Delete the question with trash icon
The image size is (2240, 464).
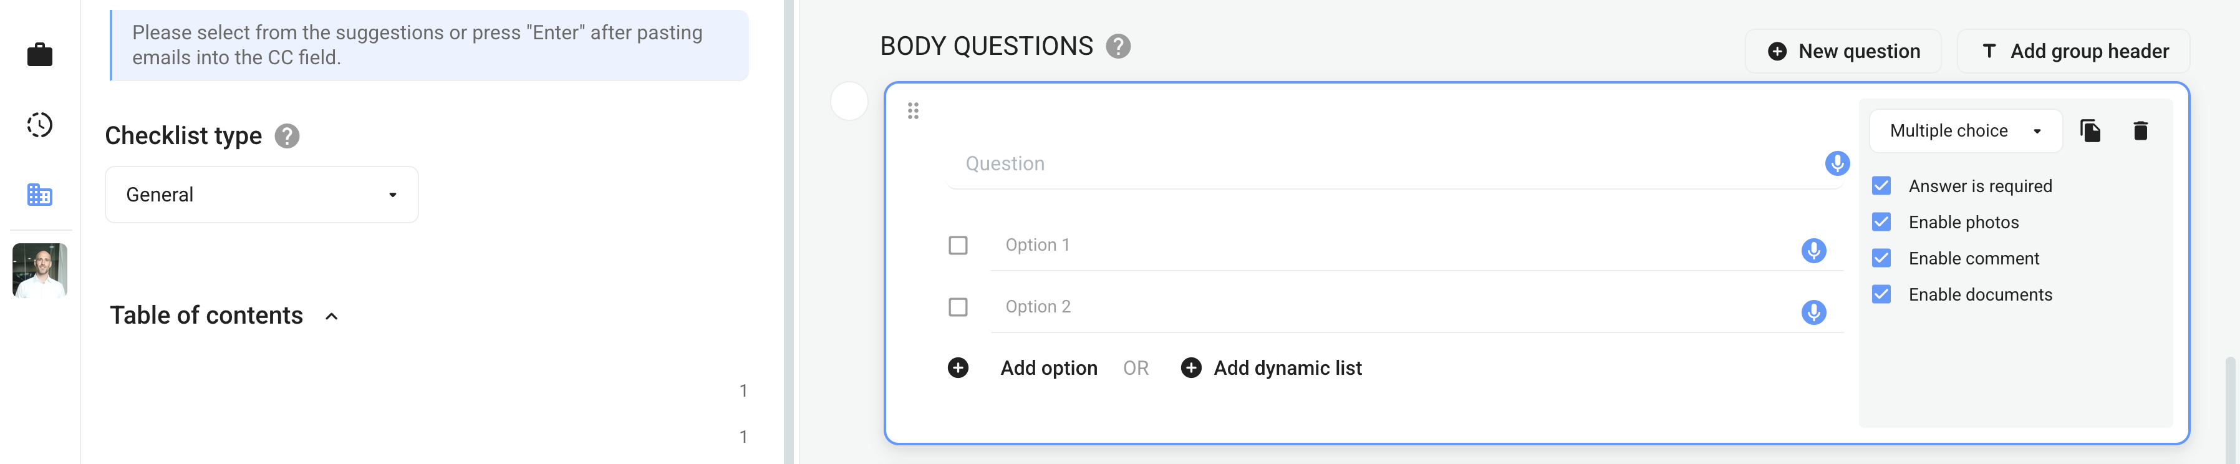2141,131
